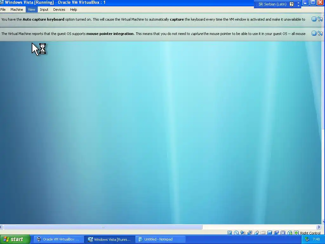The height and width of the screenshot is (244, 325).
Task: Click the horizontal scrollbar right arrow
Action: 319,227
